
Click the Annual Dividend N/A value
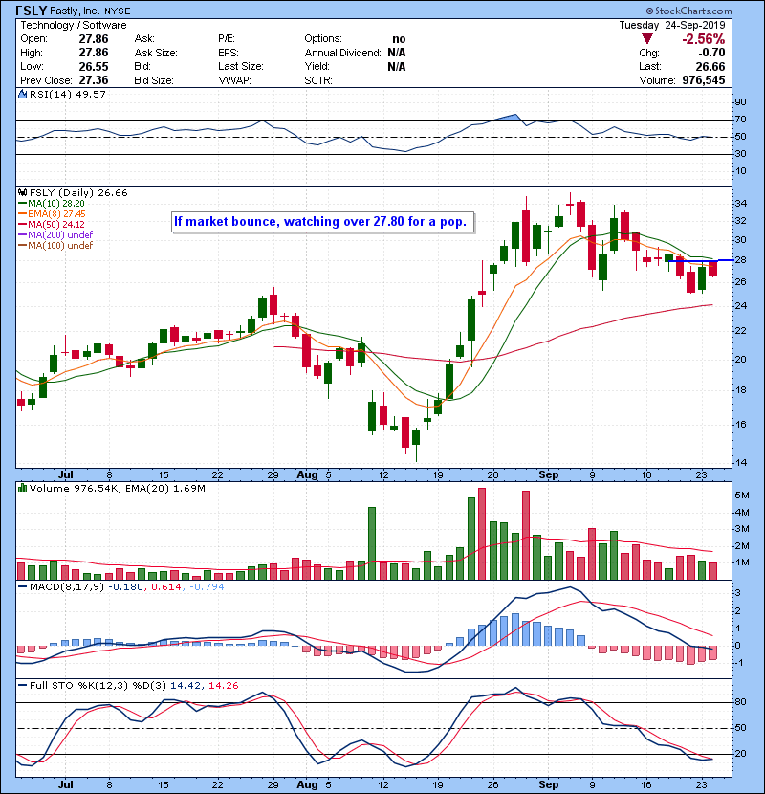coord(397,53)
